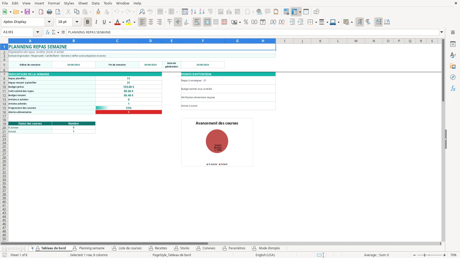Apply the yellow background color swatch
Screen dimensions: 460x258
pos(129,22)
